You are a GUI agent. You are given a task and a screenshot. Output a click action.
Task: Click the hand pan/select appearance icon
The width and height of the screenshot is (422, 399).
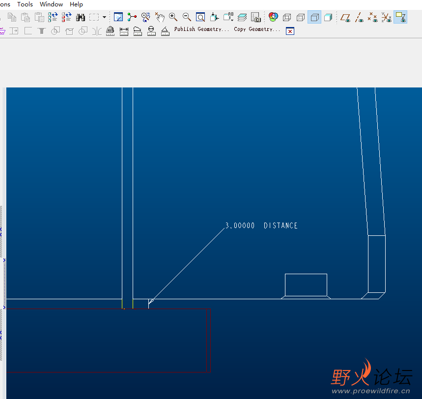coord(160,17)
